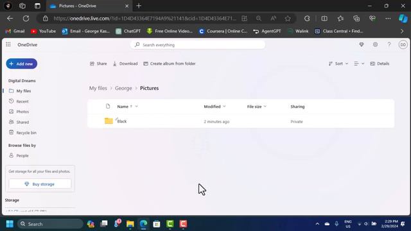Open Windows Start menu
Screen dimensions: 411x231
click(10, 224)
